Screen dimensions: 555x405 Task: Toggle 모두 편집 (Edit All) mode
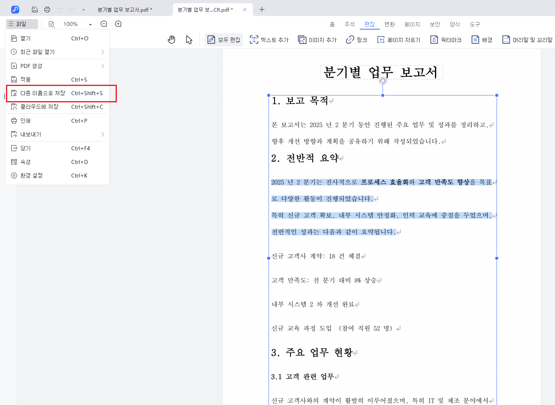[224, 40]
